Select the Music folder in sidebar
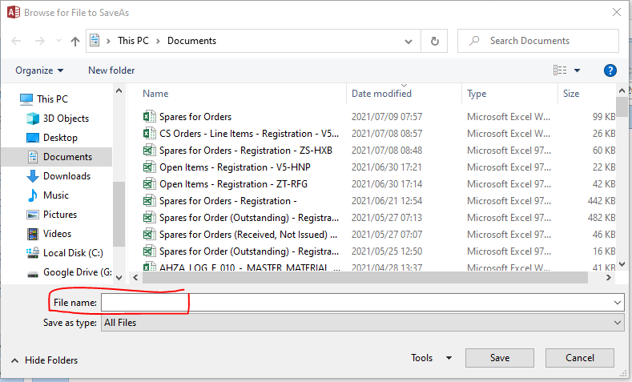Viewport: 632px width, 382px height. [56, 195]
